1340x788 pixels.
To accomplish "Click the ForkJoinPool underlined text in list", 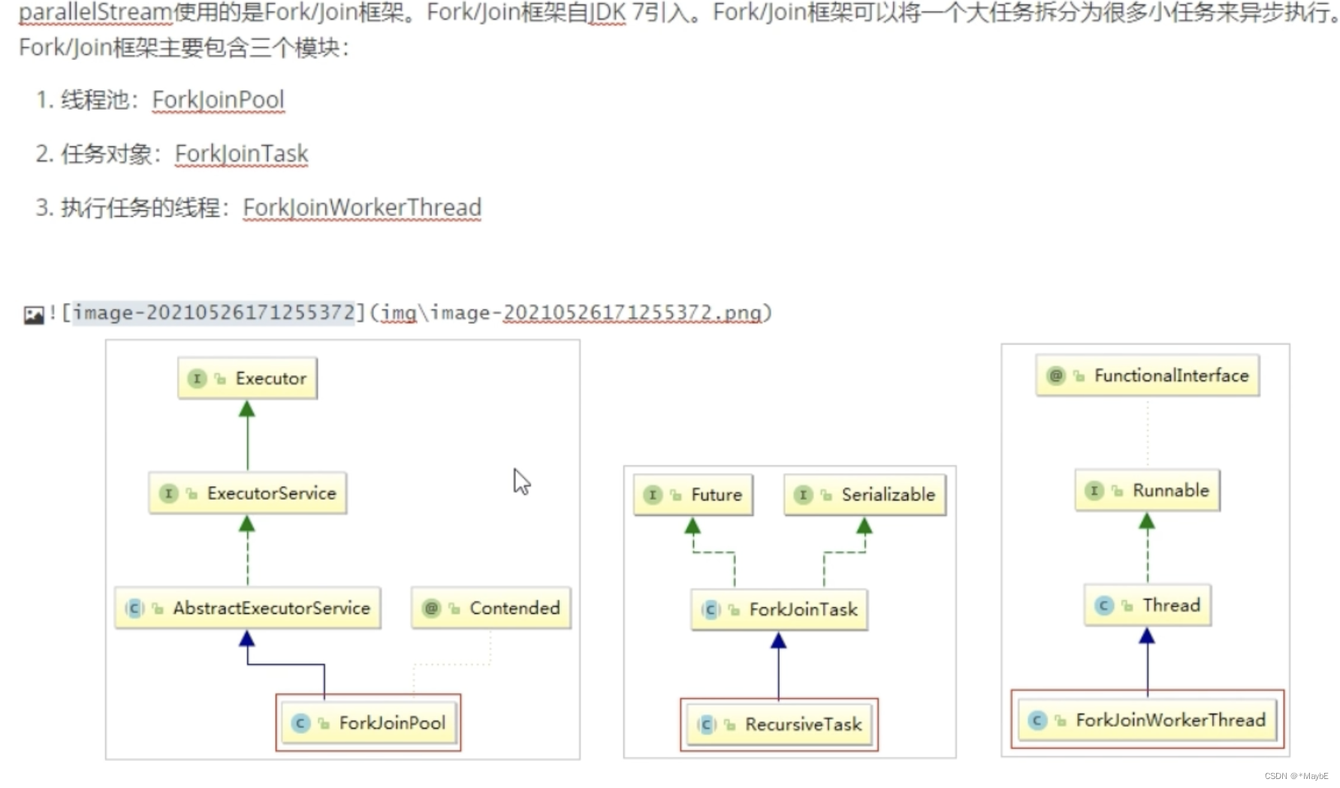I will click(218, 100).
